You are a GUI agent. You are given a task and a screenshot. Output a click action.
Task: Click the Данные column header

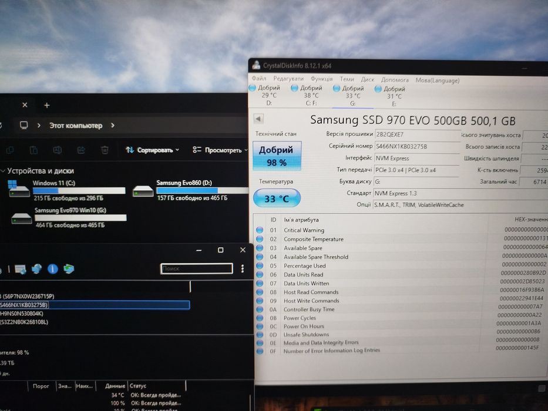tap(115, 386)
